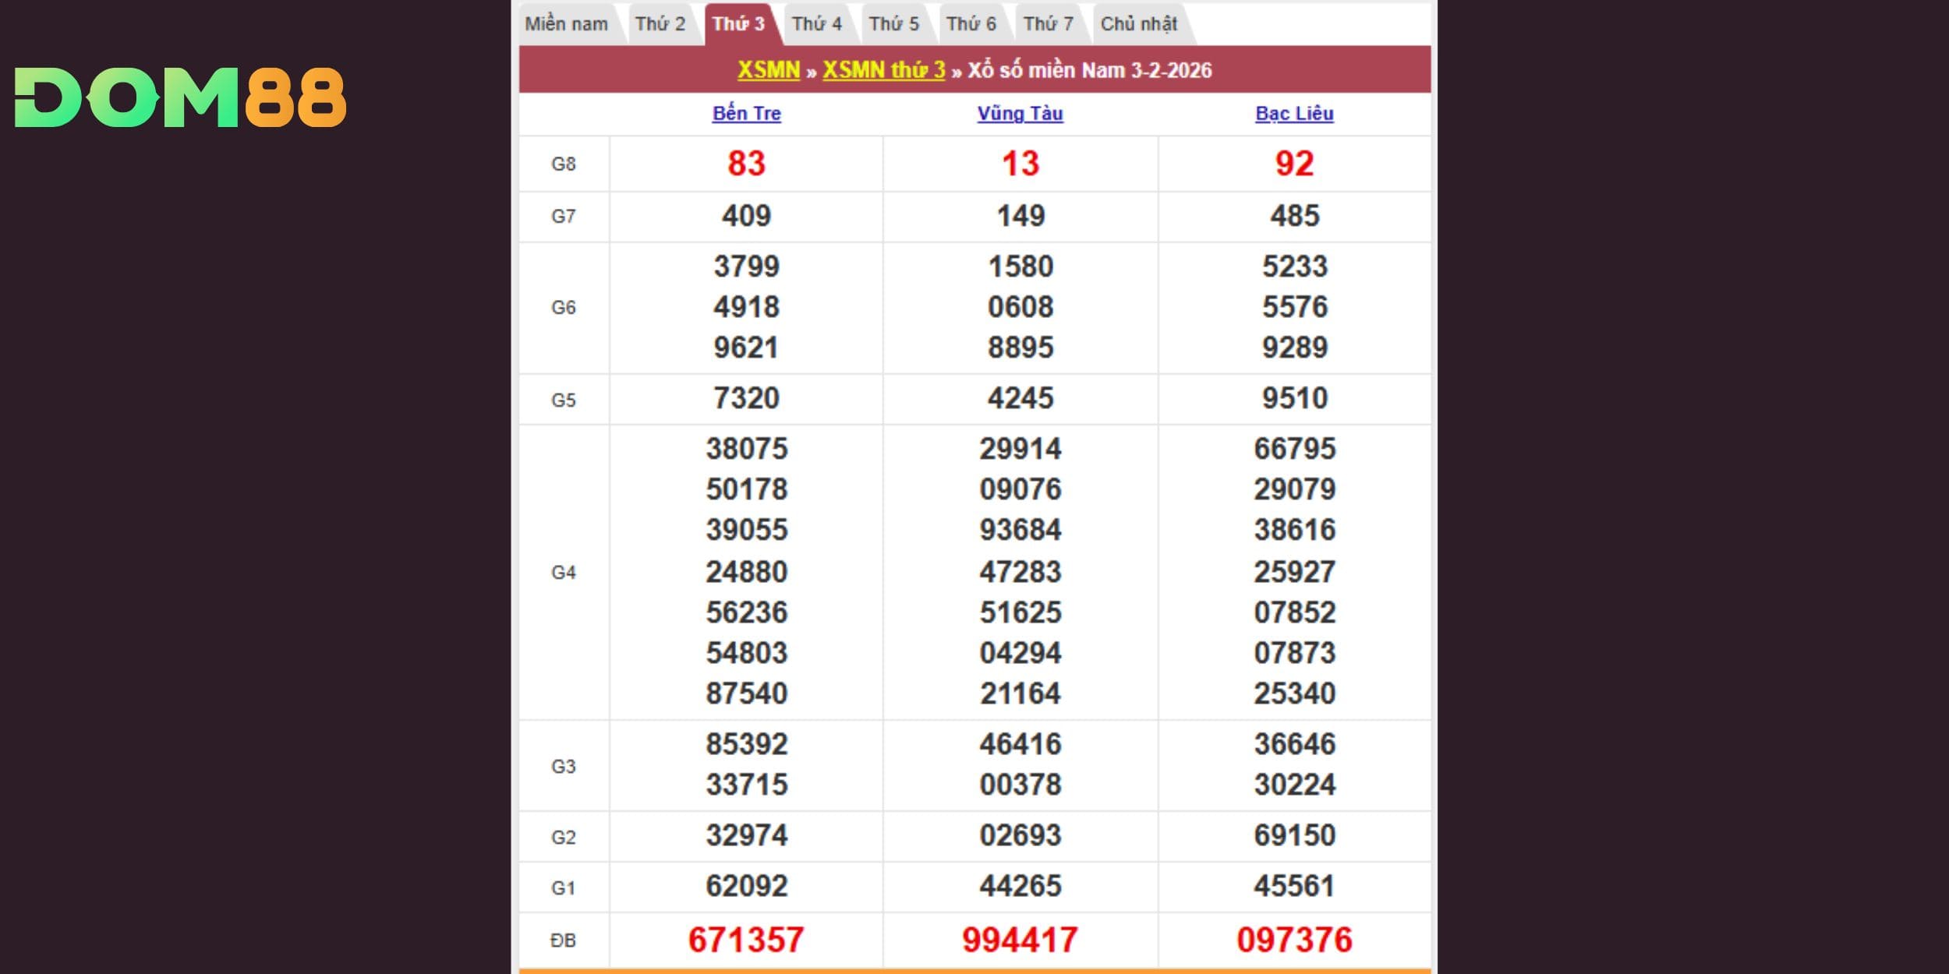Go to the Thứ 6 tab
Viewport: 1949px width, 974px height.
(971, 24)
